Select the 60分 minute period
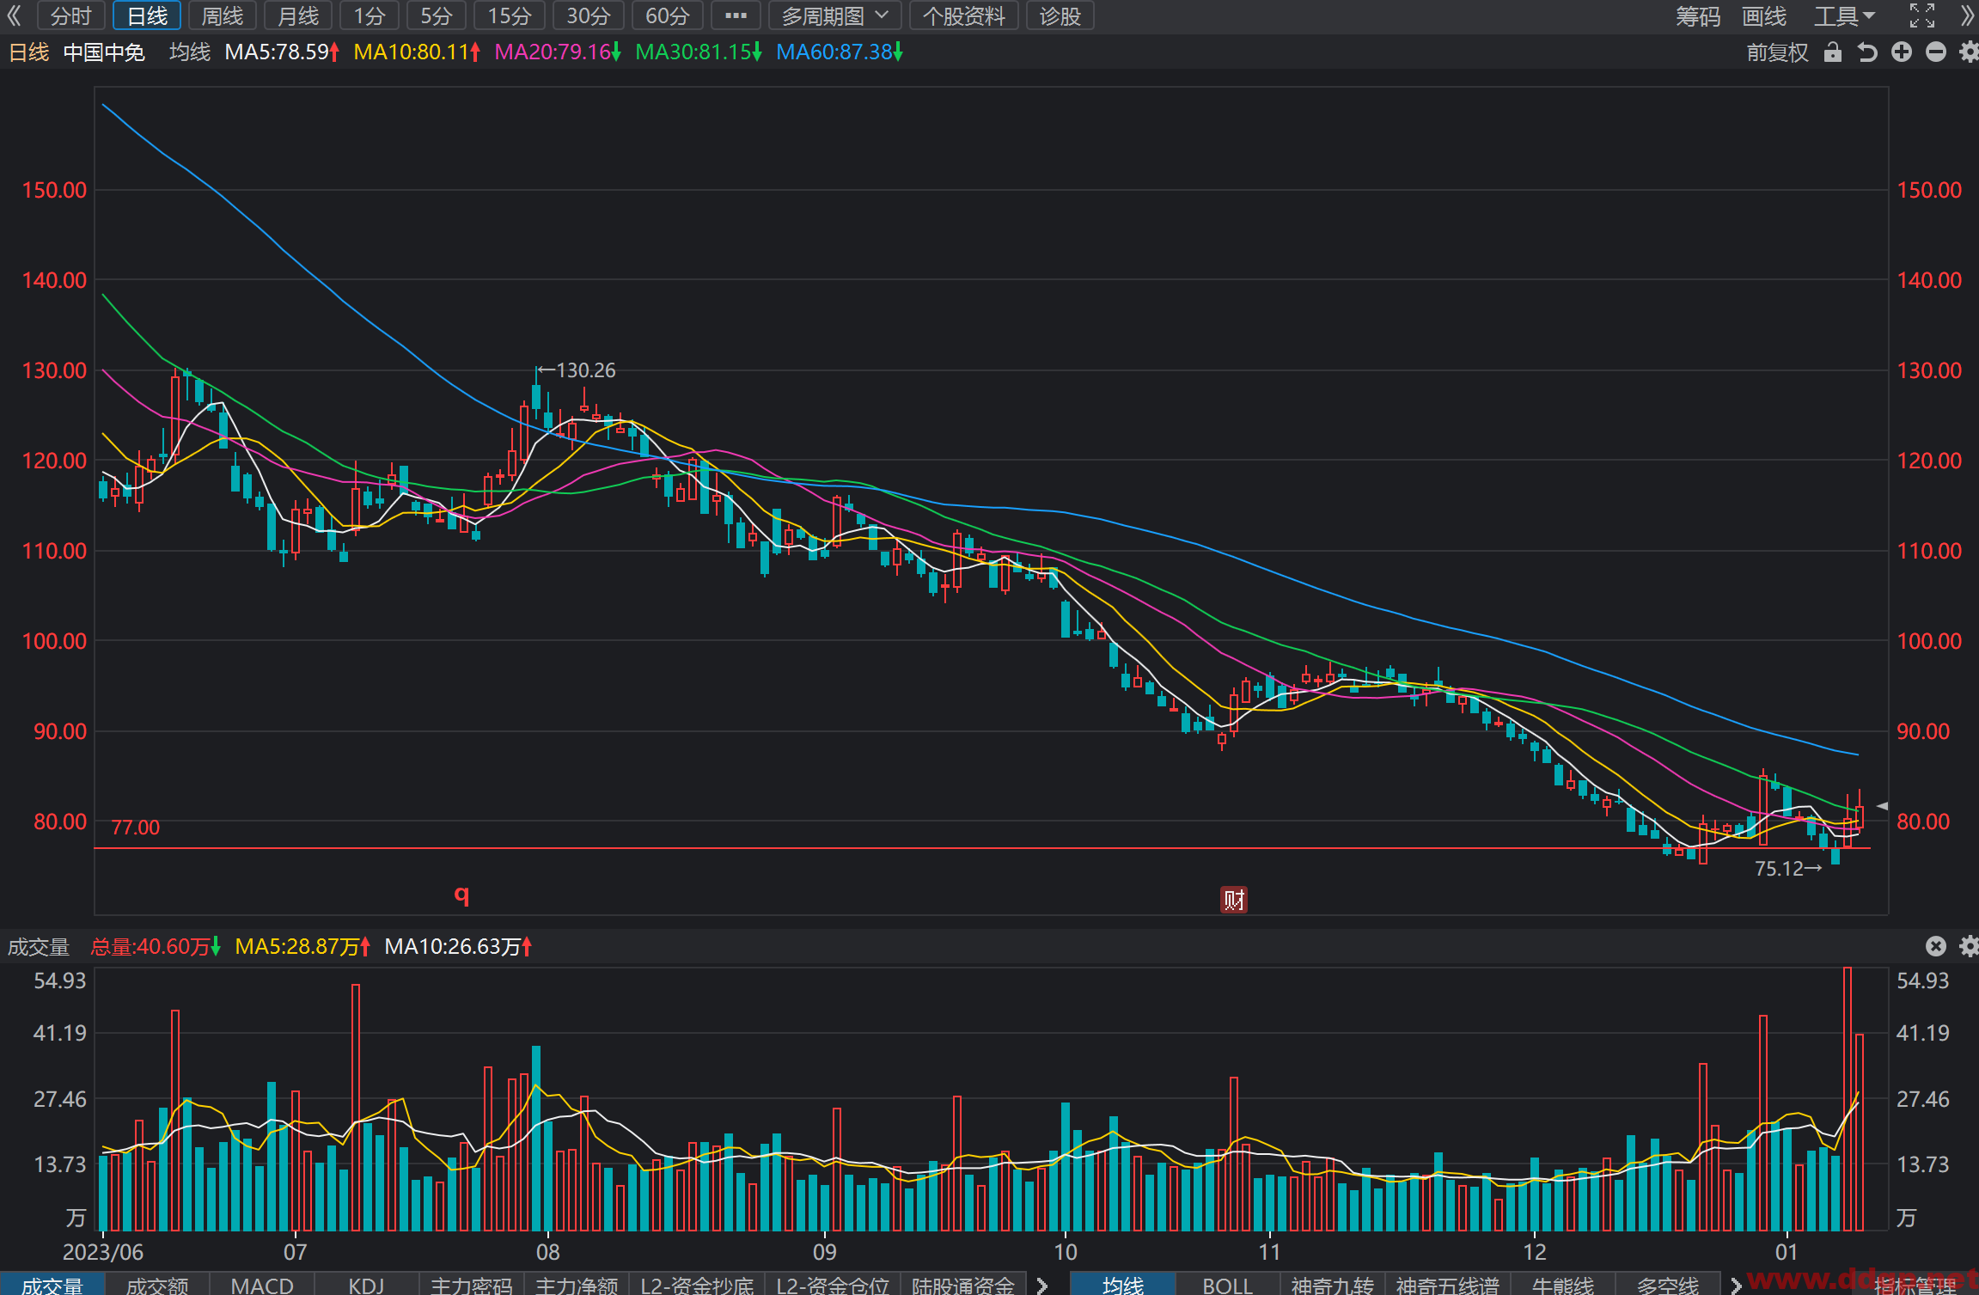 coord(667,15)
